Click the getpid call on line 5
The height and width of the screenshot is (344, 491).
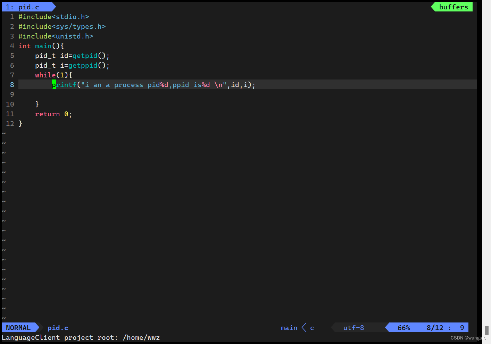(85, 56)
